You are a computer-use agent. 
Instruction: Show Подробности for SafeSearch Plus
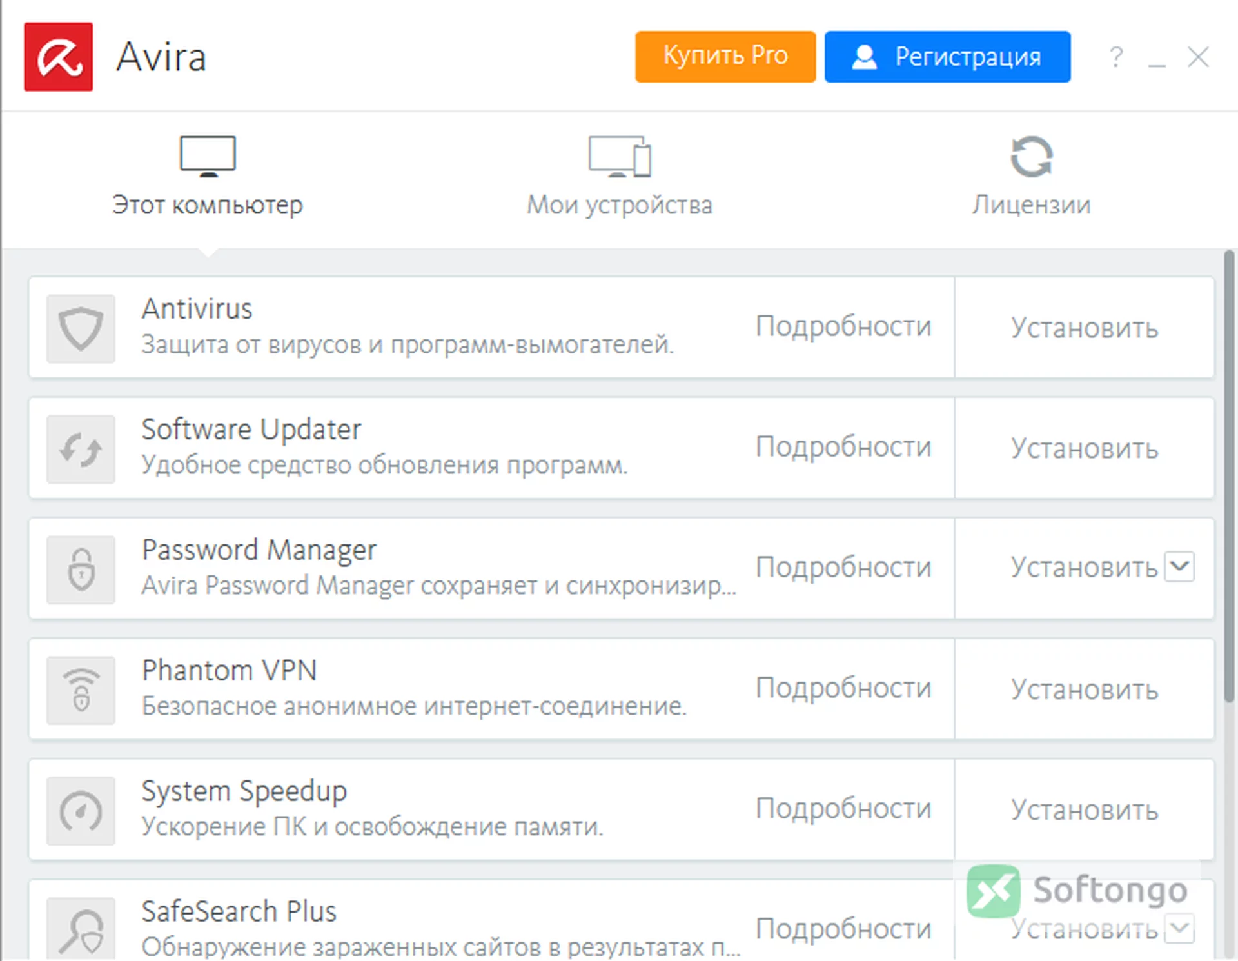click(x=843, y=929)
